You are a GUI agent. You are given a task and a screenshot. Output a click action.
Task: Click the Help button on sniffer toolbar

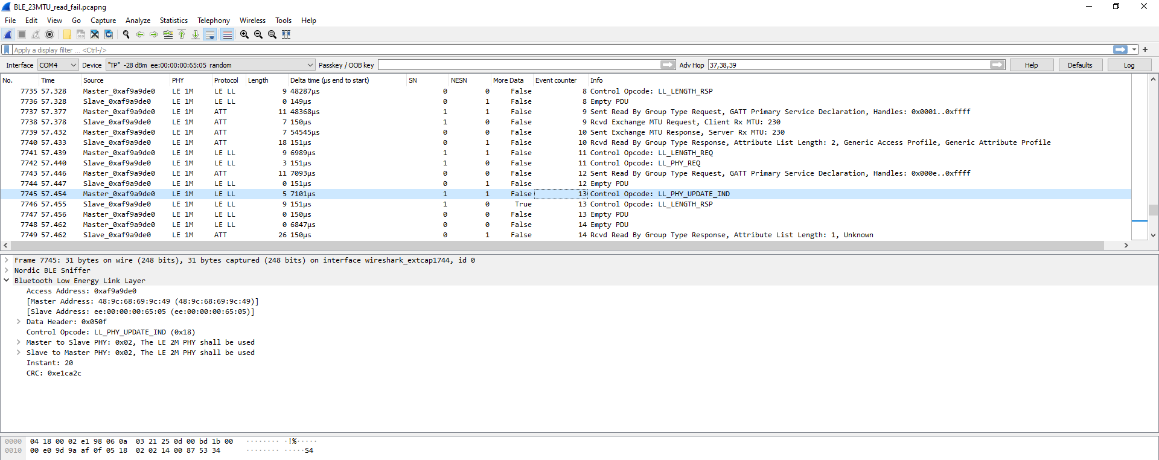click(1031, 65)
